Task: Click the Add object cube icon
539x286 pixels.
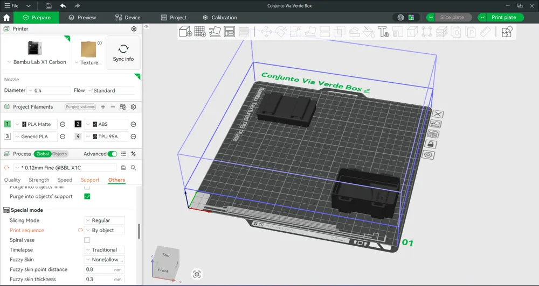Action: [x=185, y=32]
